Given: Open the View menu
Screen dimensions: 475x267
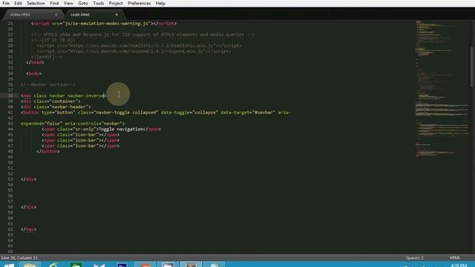Looking at the screenshot, I should [68, 3].
